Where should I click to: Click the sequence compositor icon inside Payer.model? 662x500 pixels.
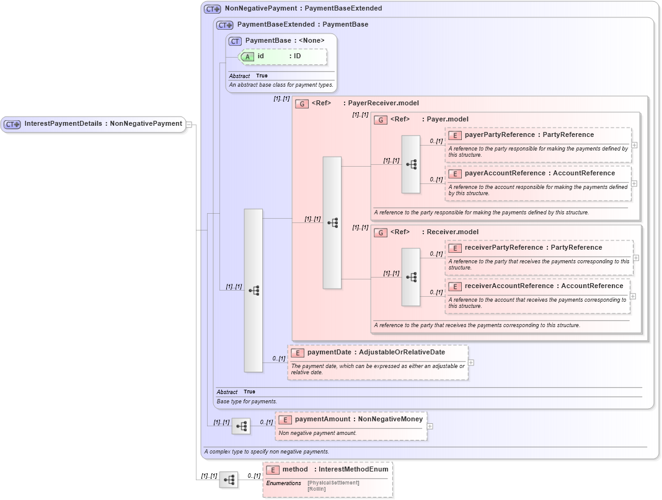tap(411, 164)
